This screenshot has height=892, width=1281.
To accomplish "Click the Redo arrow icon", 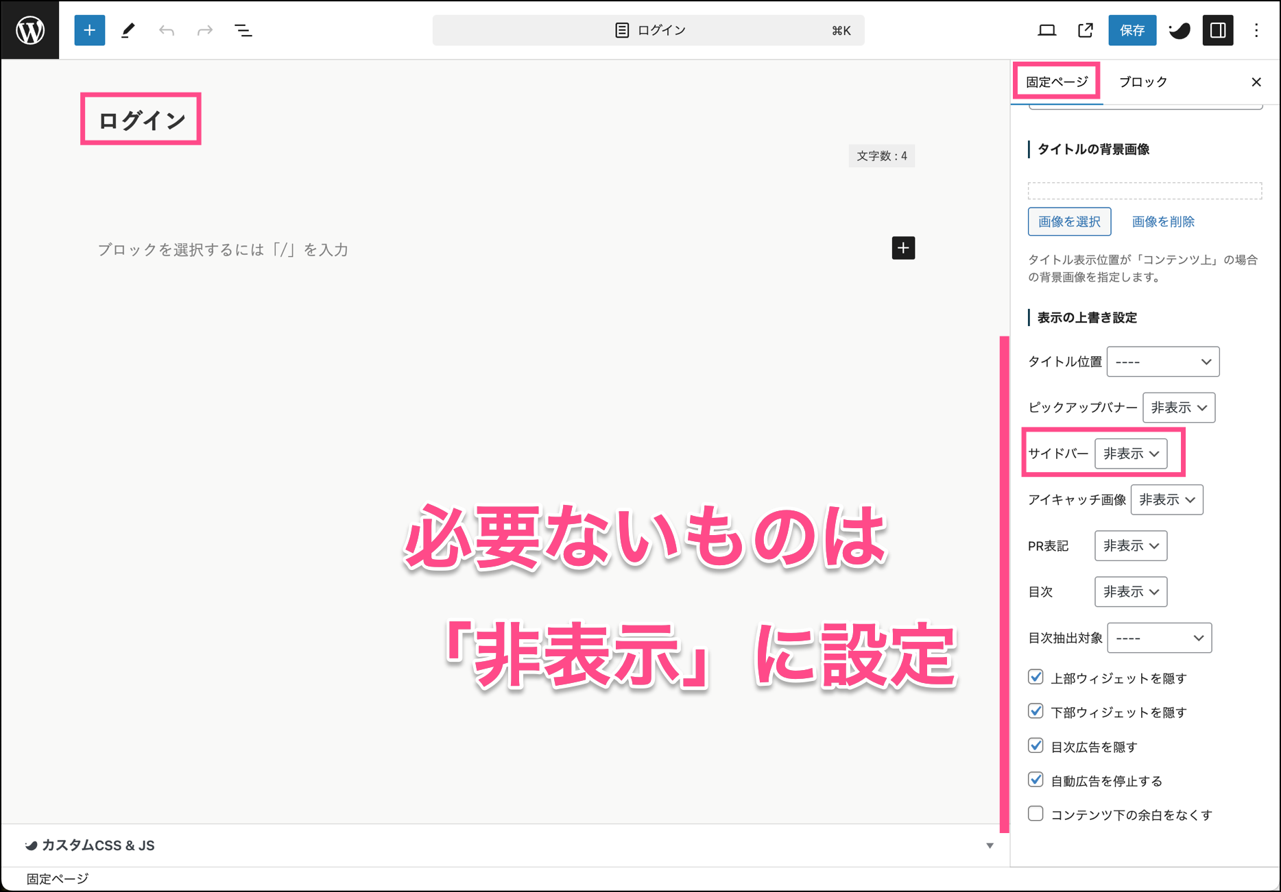I will coord(204,30).
